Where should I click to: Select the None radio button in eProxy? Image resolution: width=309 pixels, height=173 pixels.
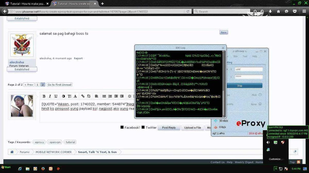click(x=260, y=104)
